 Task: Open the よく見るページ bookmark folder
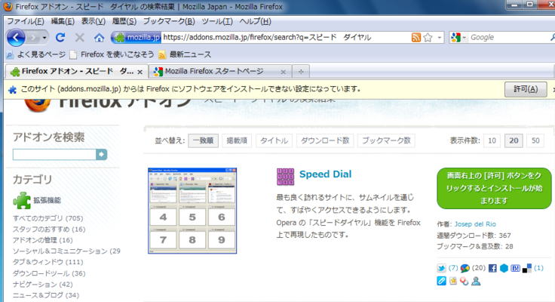(36, 54)
